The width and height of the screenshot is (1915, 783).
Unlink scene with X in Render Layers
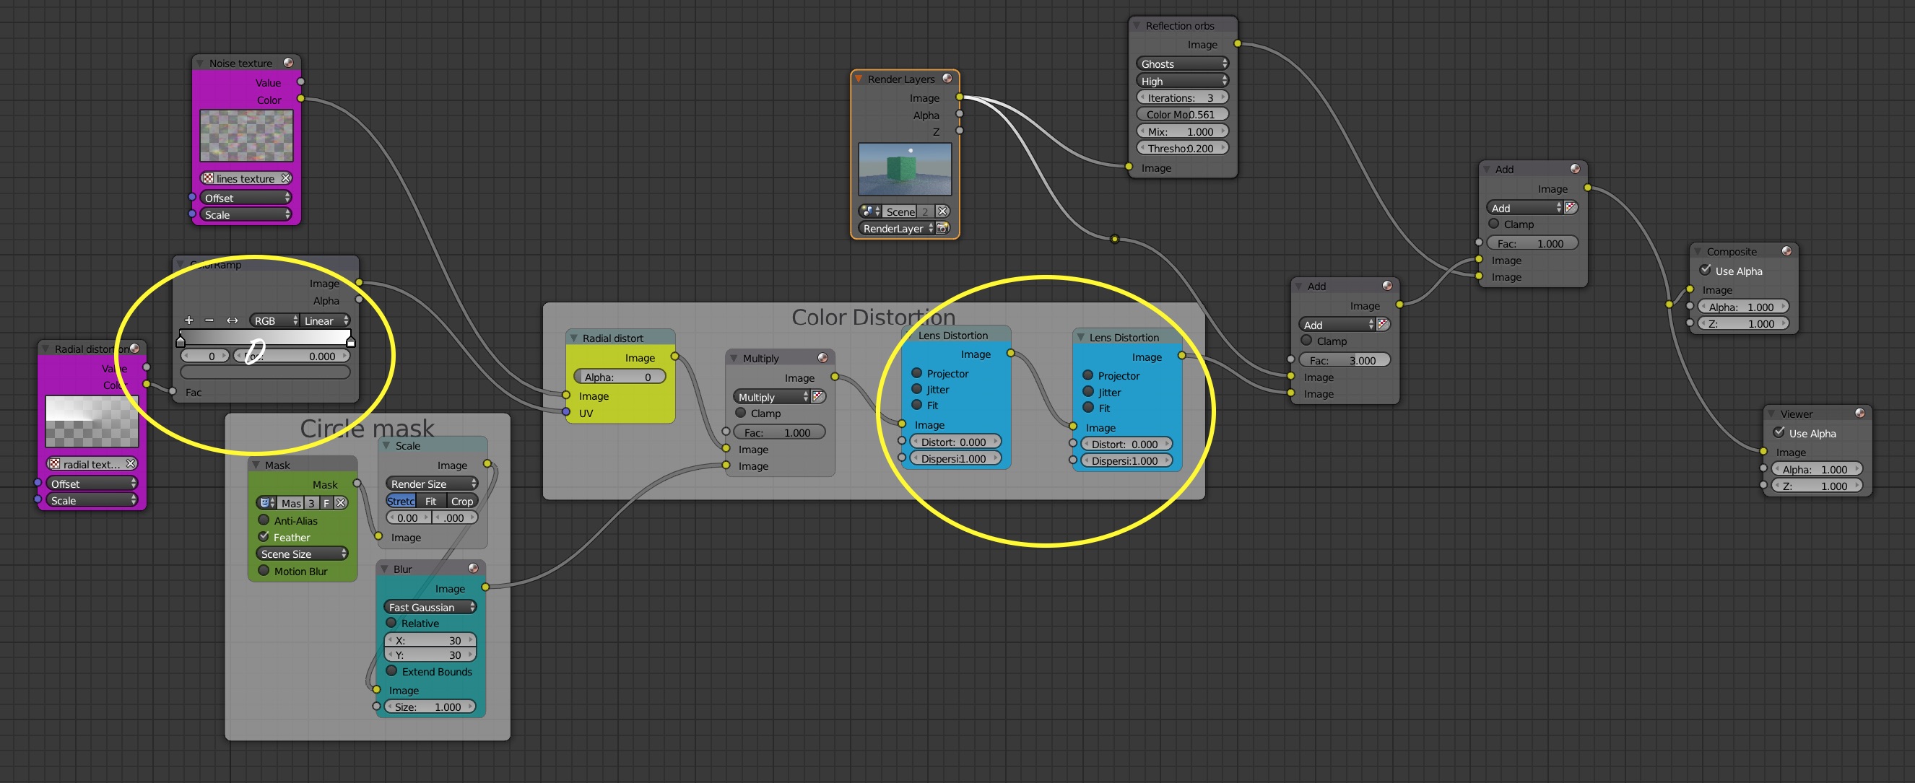(942, 211)
